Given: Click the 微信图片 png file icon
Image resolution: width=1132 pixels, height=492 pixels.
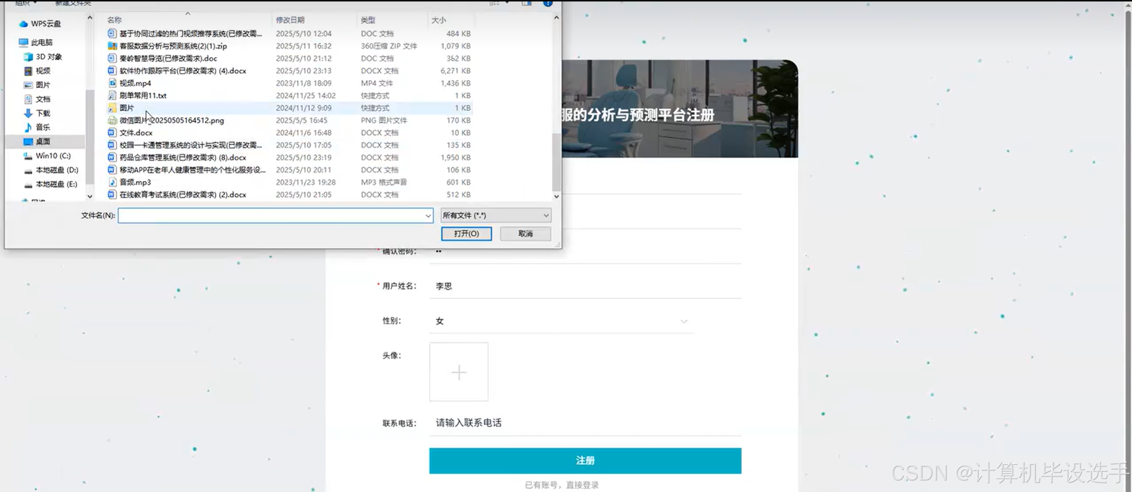Looking at the screenshot, I should point(112,120).
